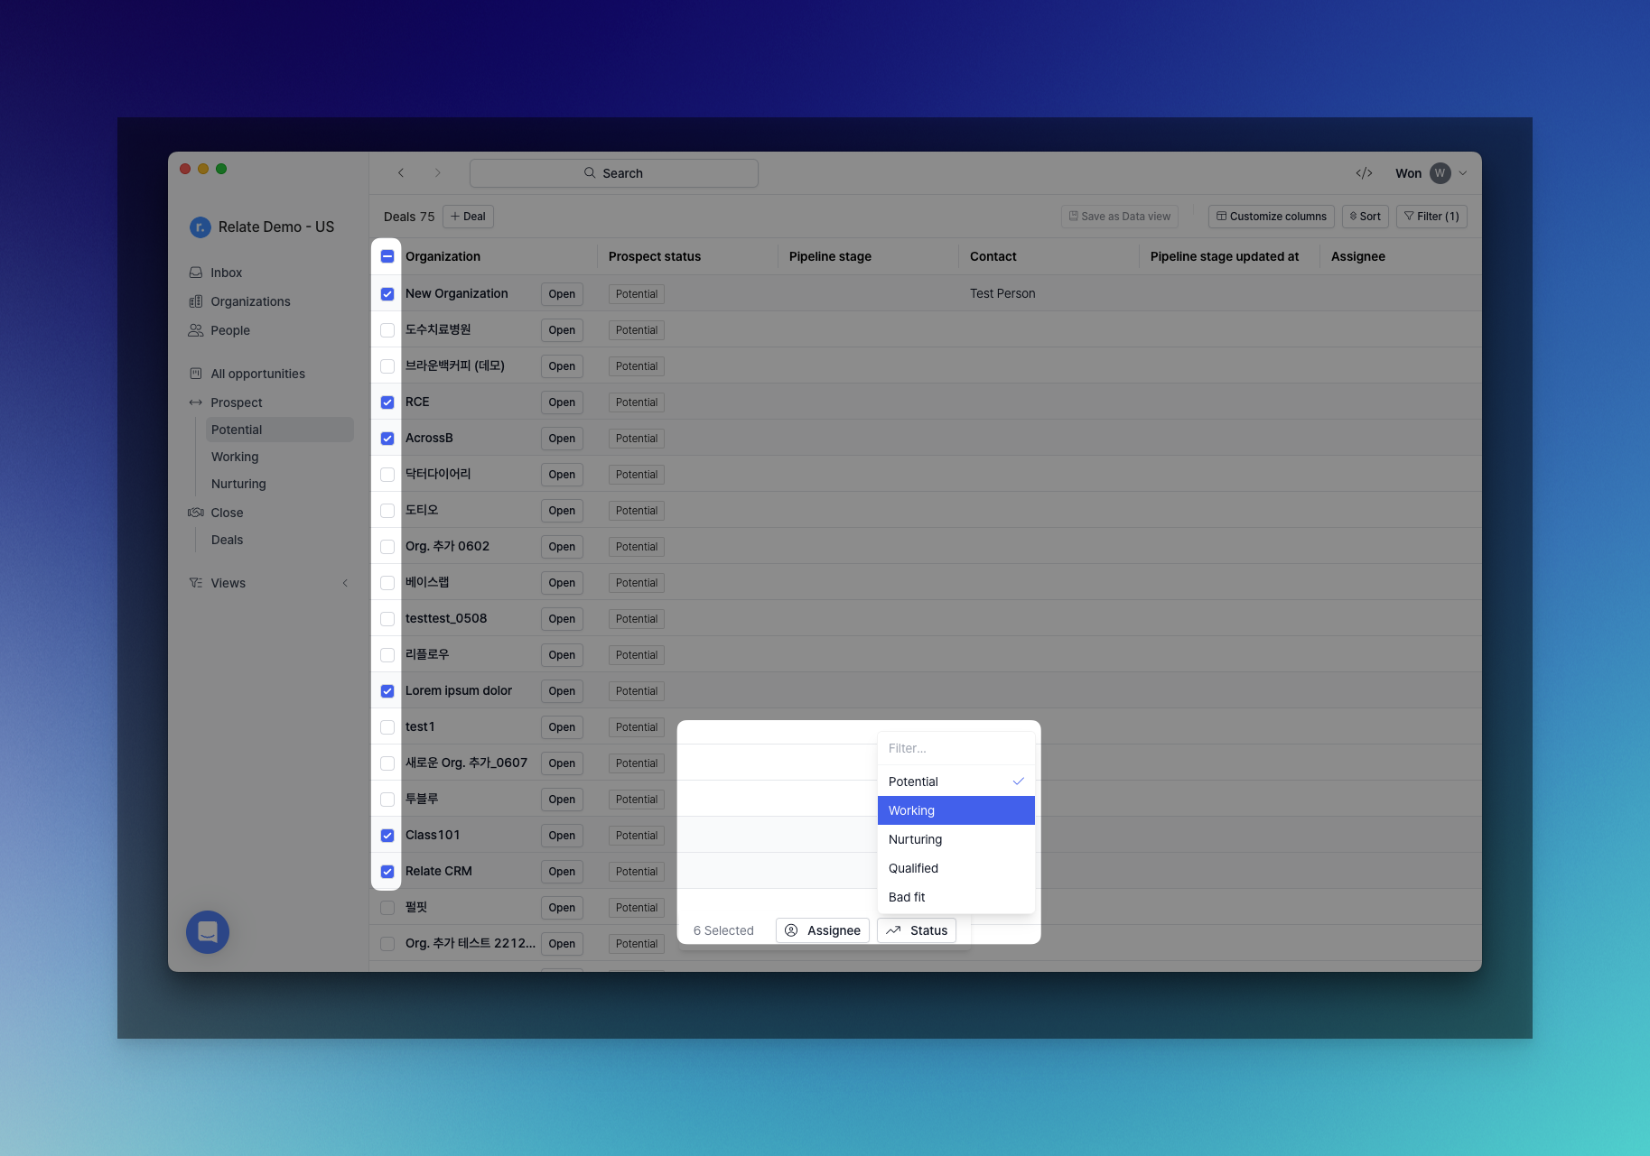Click the Assignee column header
The image size is (1650, 1156).
coord(1357,256)
